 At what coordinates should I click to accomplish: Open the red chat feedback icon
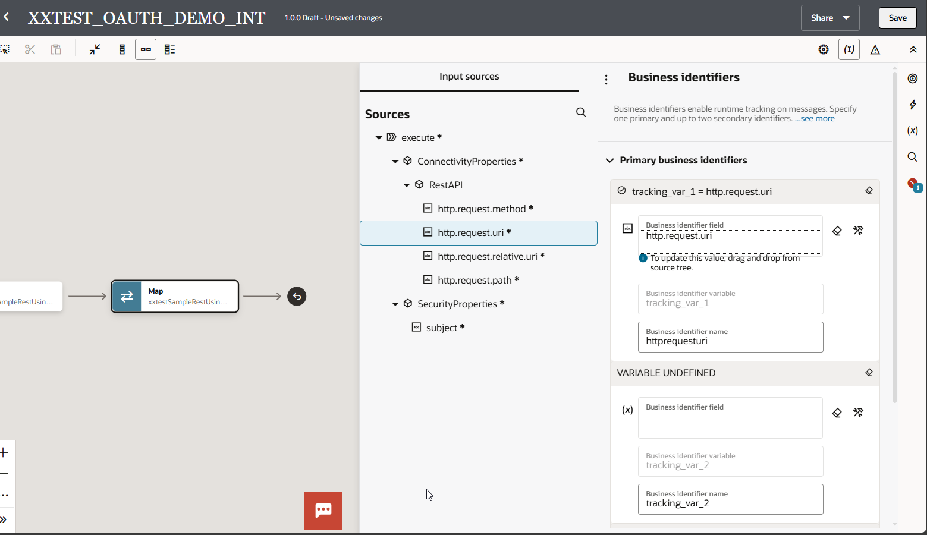pos(323,510)
